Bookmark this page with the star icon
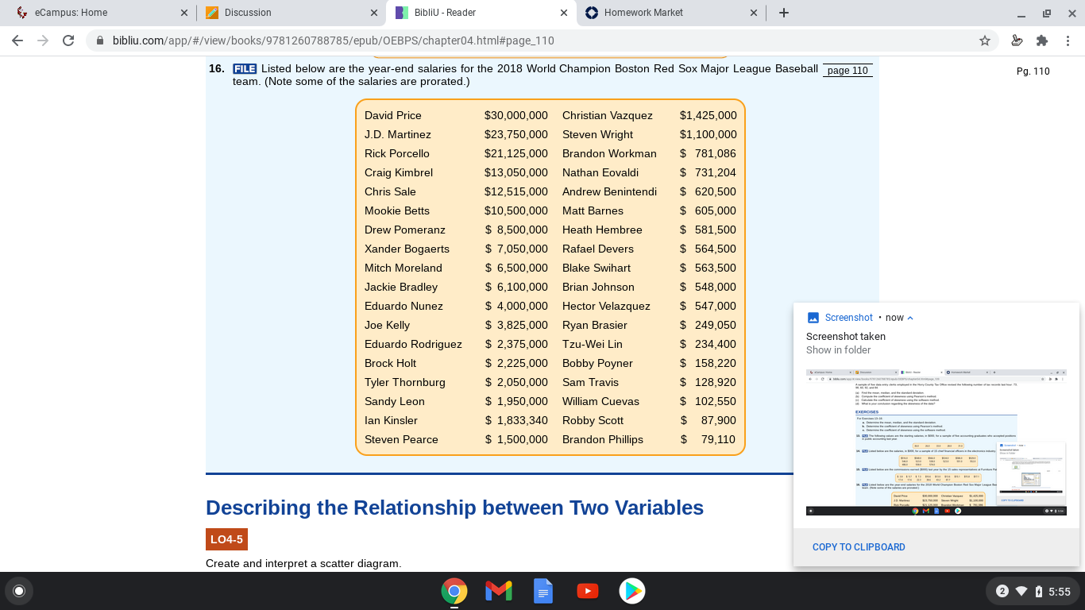The height and width of the screenshot is (610, 1085). click(x=985, y=41)
